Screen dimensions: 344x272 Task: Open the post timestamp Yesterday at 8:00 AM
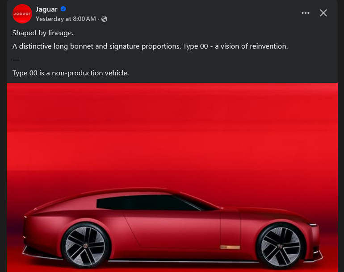click(x=66, y=19)
